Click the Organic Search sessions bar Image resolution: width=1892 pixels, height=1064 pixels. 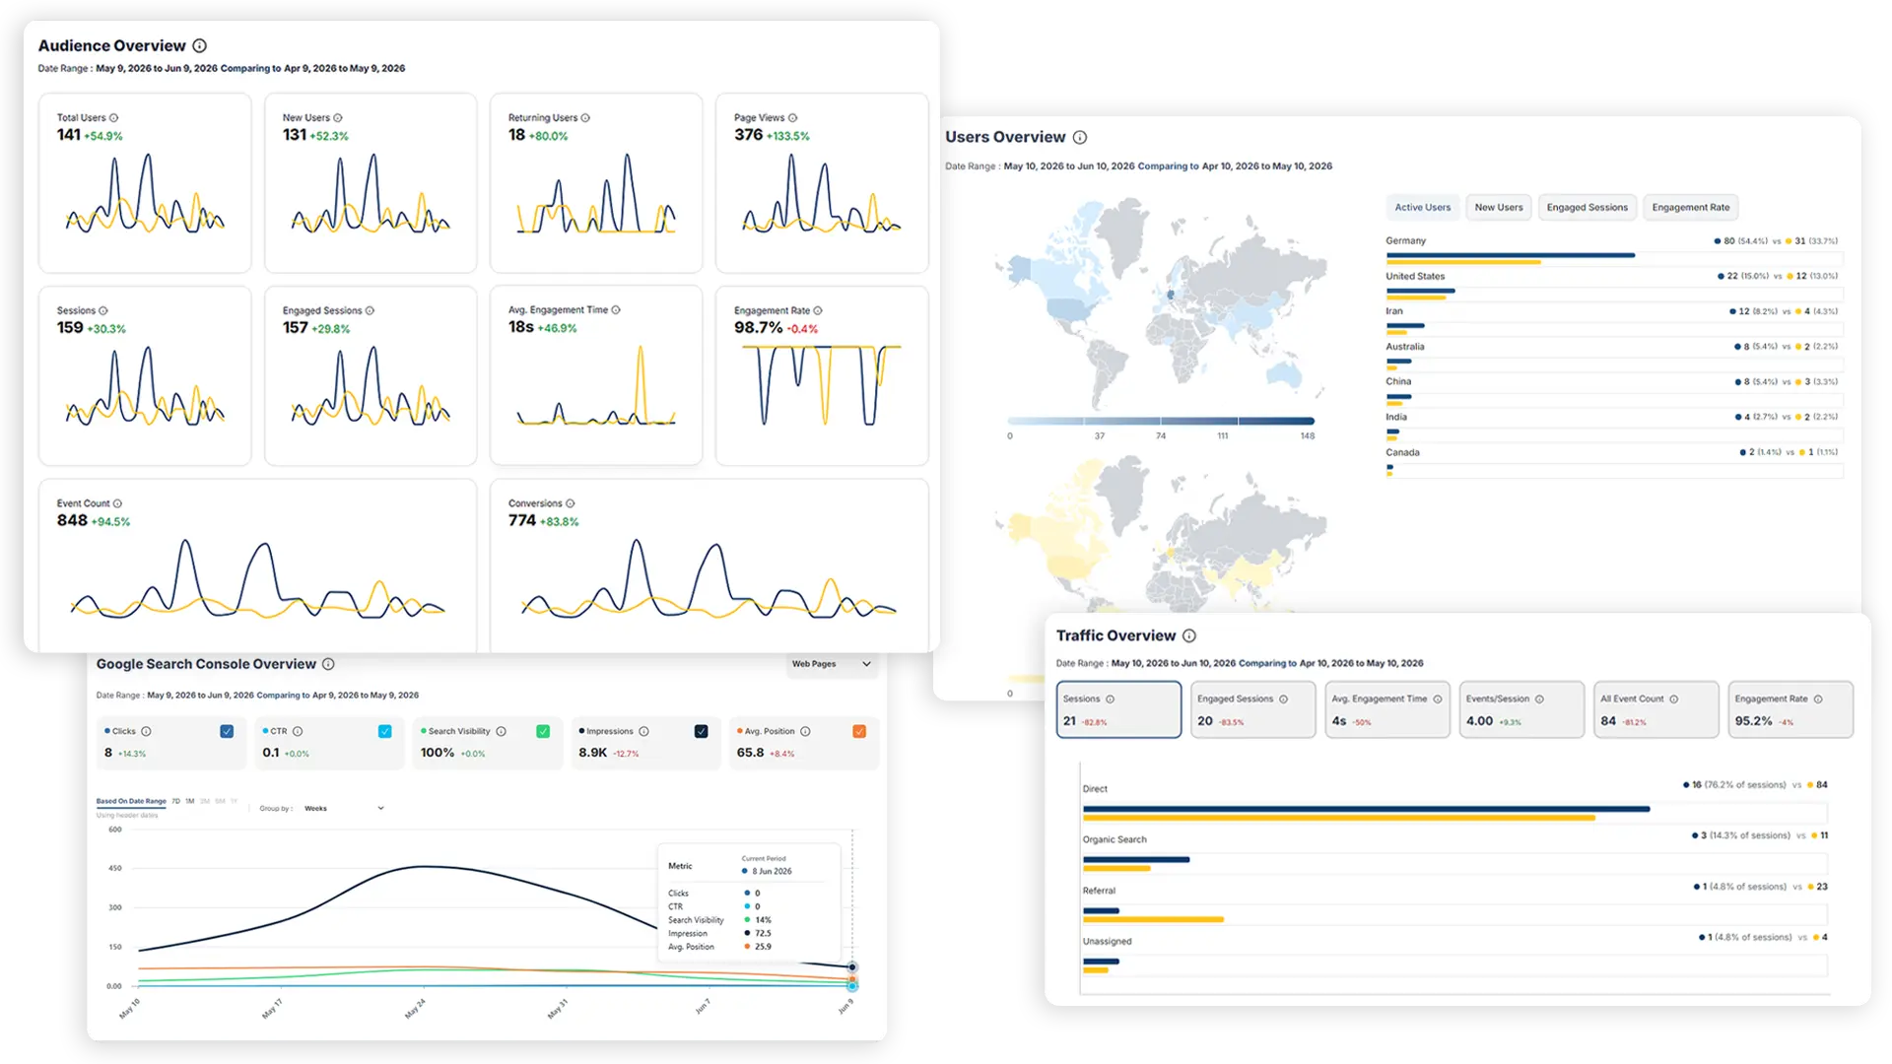1136,860
